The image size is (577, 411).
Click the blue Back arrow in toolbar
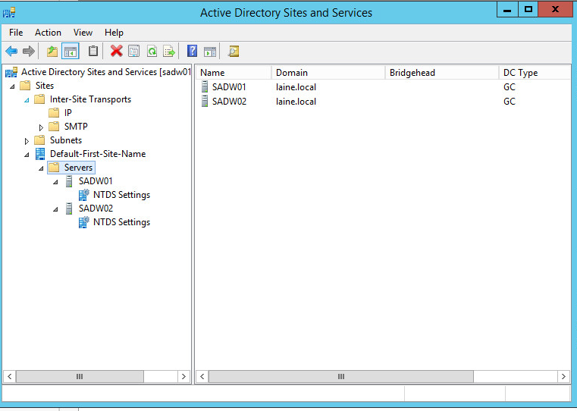(x=11, y=51)
